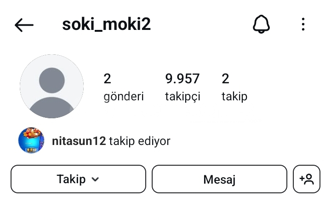Open nitasun12's round avatar
Viewport: 331px width, 220px height.
(x=31, y=140)
